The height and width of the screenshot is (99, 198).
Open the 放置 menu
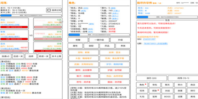[180, 91]
